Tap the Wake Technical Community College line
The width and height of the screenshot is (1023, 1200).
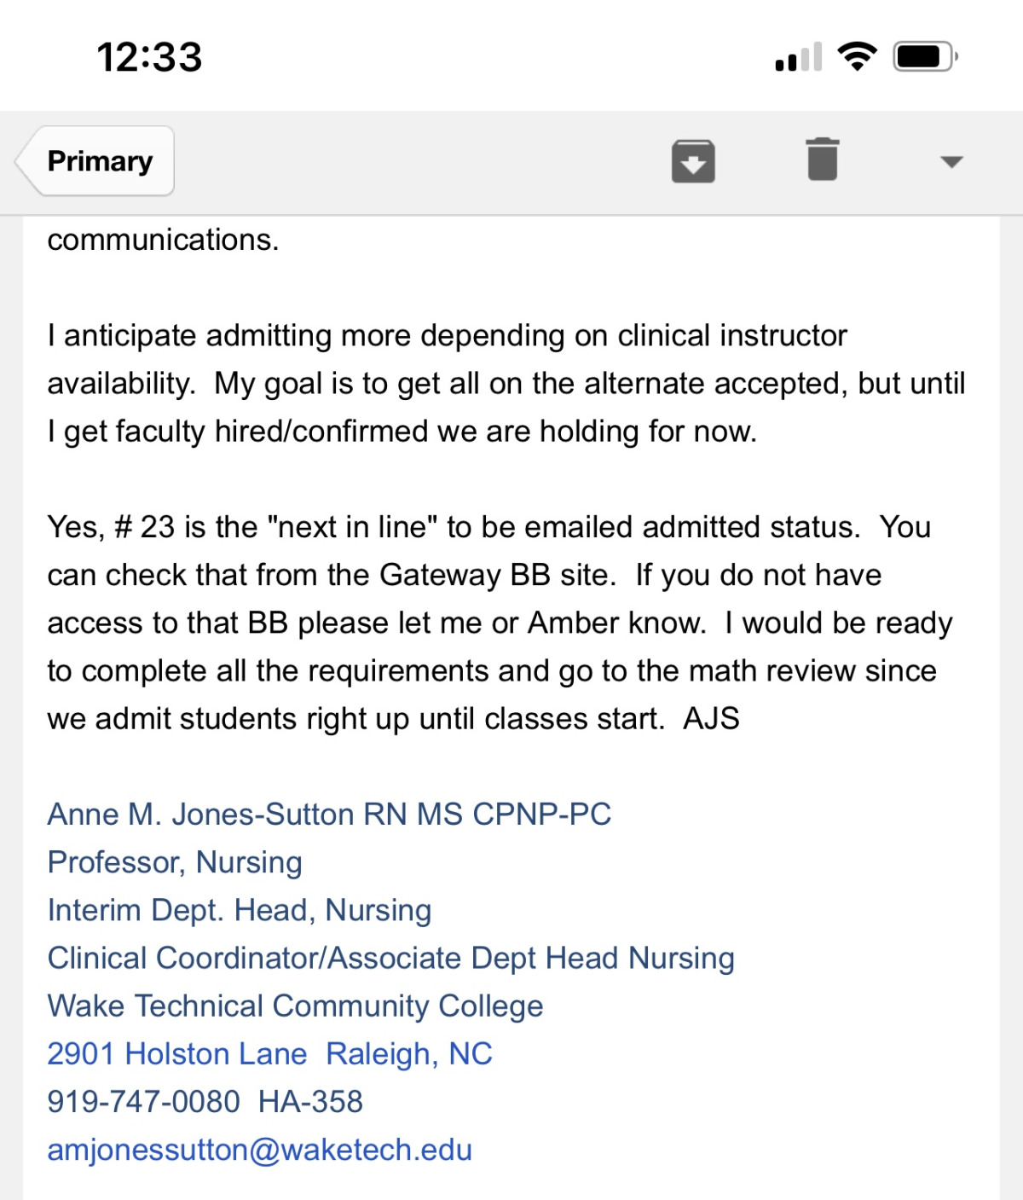296,1006
